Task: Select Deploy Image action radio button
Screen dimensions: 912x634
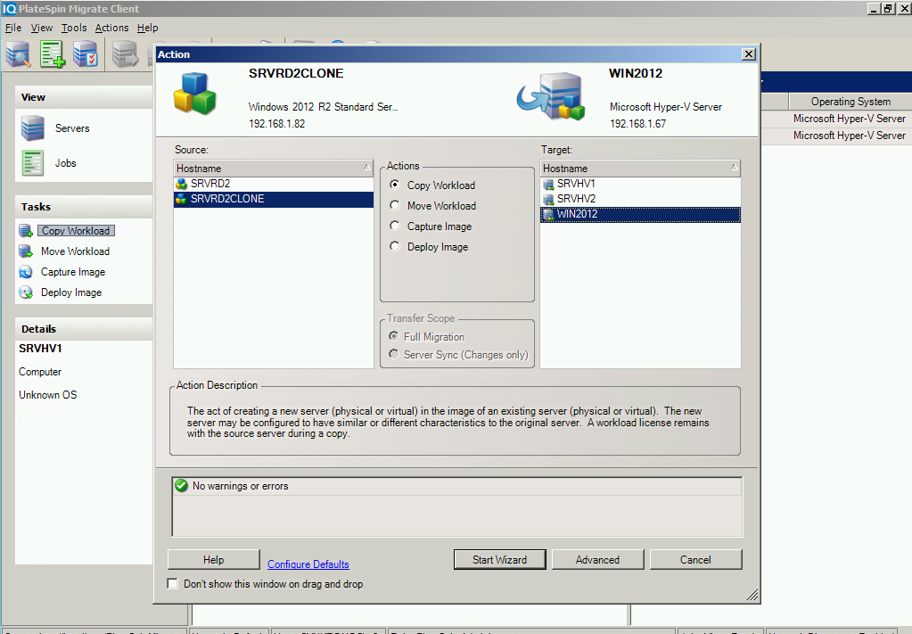Action: [x=395, y=246]
